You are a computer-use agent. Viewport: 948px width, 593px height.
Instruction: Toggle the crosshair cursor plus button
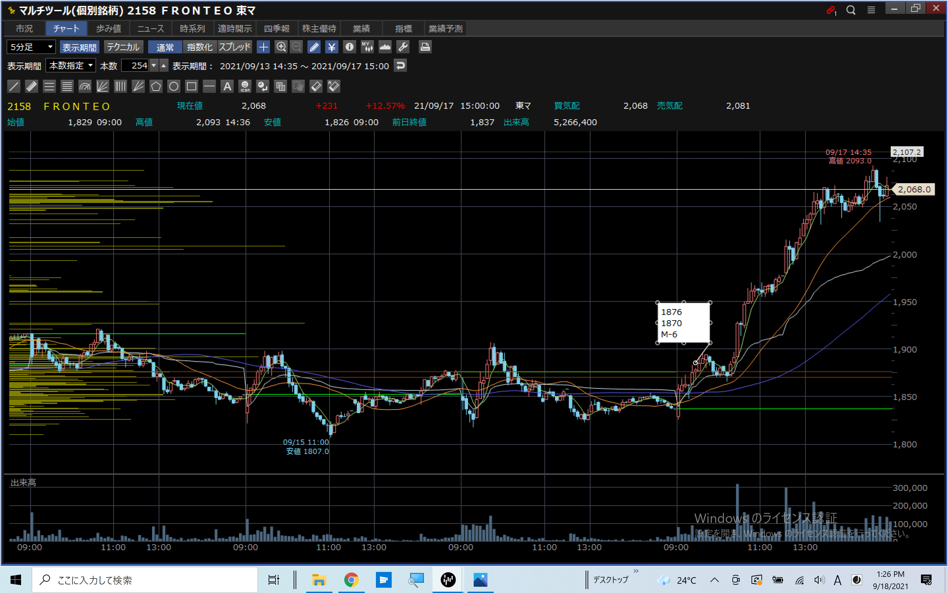[x=263, y=47]
